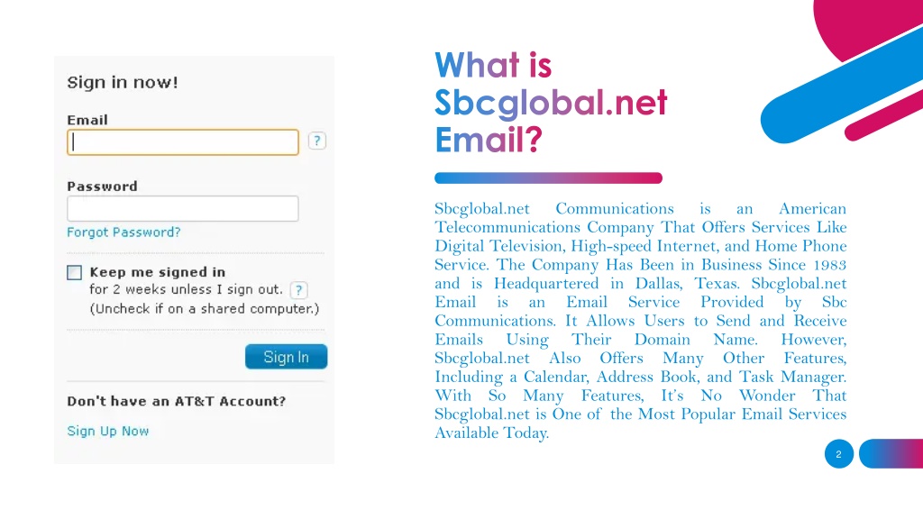Select the "What is Sbcglobal.net Email?" title

click(x=551, y=103)
